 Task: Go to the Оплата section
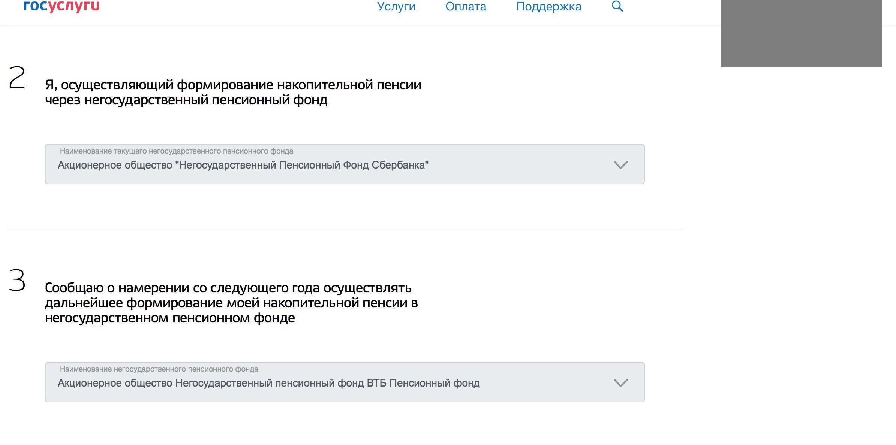[x=466, y=7]
